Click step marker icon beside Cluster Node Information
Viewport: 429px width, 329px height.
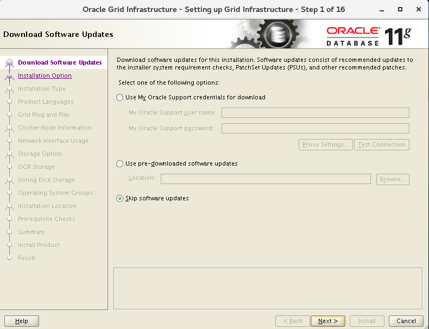pos(10,128)
